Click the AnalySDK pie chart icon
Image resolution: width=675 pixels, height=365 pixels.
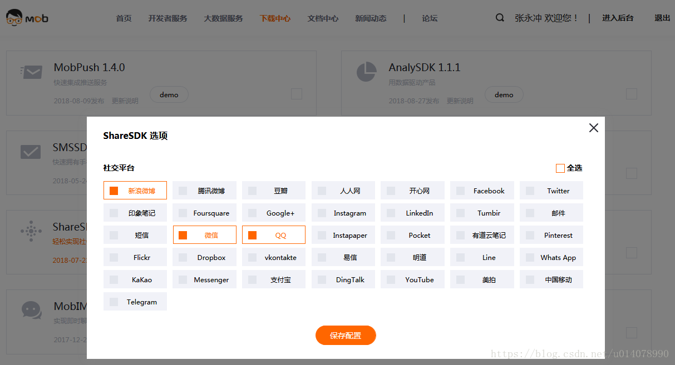pos(366,72)
